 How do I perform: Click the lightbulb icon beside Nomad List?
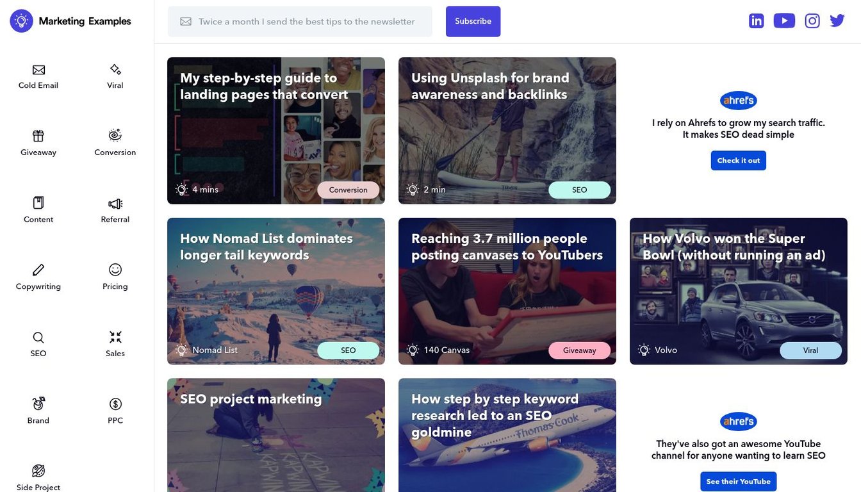point(181,350)
